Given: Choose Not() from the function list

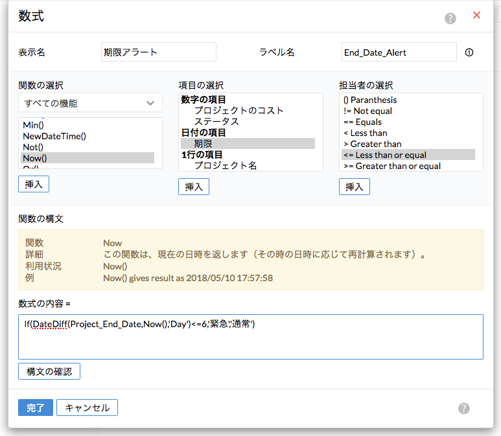Looking at the screenshot, I should 34,147.
